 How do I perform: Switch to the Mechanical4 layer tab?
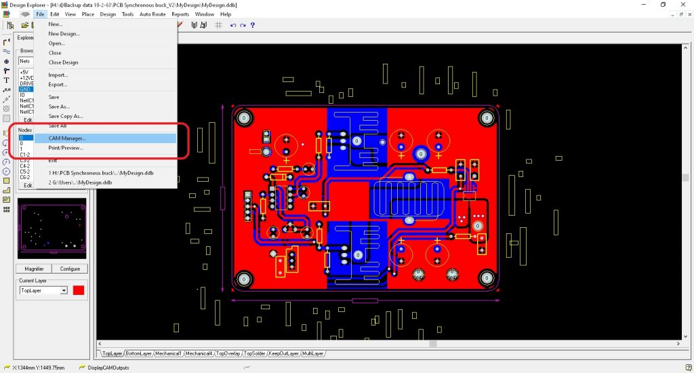pos(199,353)
